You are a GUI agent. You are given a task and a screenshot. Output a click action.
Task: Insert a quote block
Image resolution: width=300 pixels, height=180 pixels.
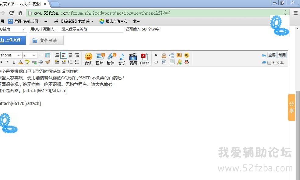pos(156,55)
